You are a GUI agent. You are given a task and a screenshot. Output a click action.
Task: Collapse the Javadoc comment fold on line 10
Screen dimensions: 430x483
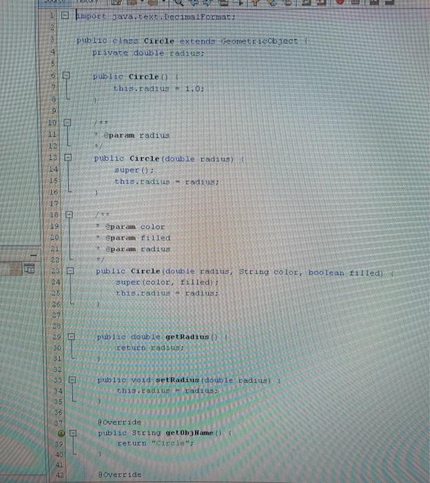tap(68, 123)
